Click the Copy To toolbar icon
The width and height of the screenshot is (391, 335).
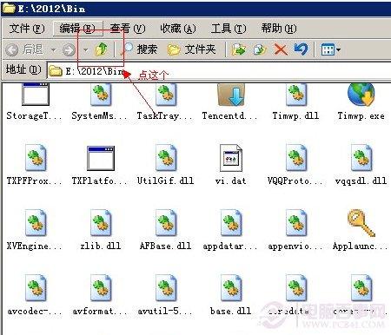260,49
